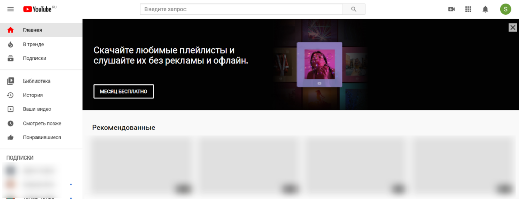
Task: Click the clock icon beside Смотреть позже
Action: tap(11, 124)
